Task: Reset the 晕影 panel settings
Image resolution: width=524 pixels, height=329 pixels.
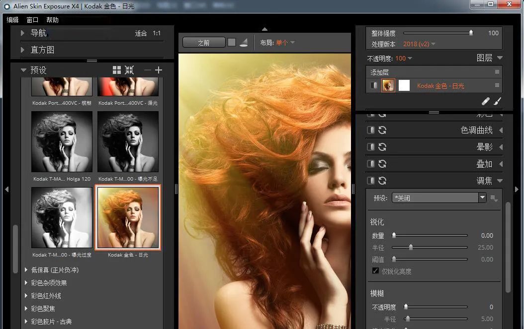Action: coord(382,147)
